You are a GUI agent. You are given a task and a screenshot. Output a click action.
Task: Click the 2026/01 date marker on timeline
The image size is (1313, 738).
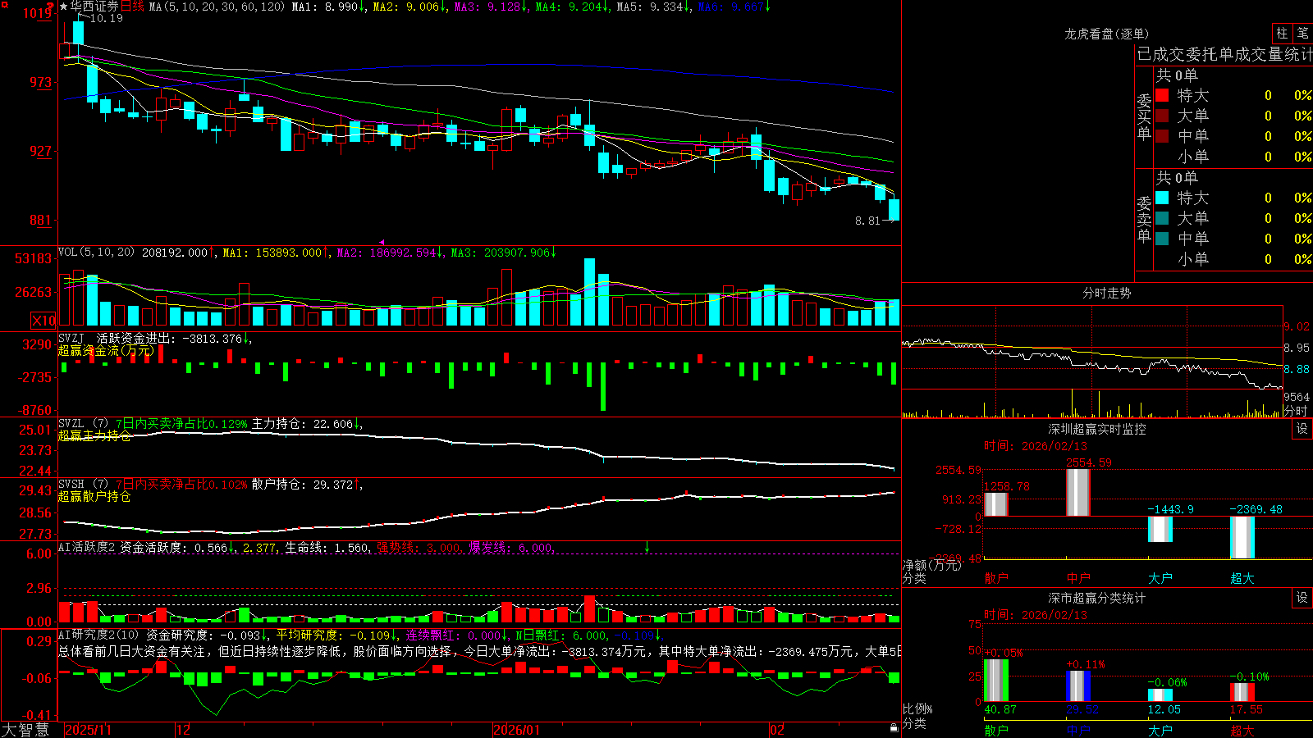[x=516, y=730]
